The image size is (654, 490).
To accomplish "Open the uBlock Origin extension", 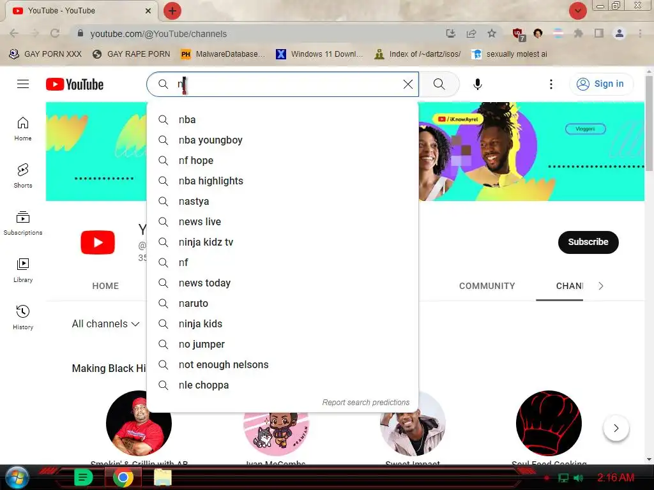I will click(x=519, y=34).
